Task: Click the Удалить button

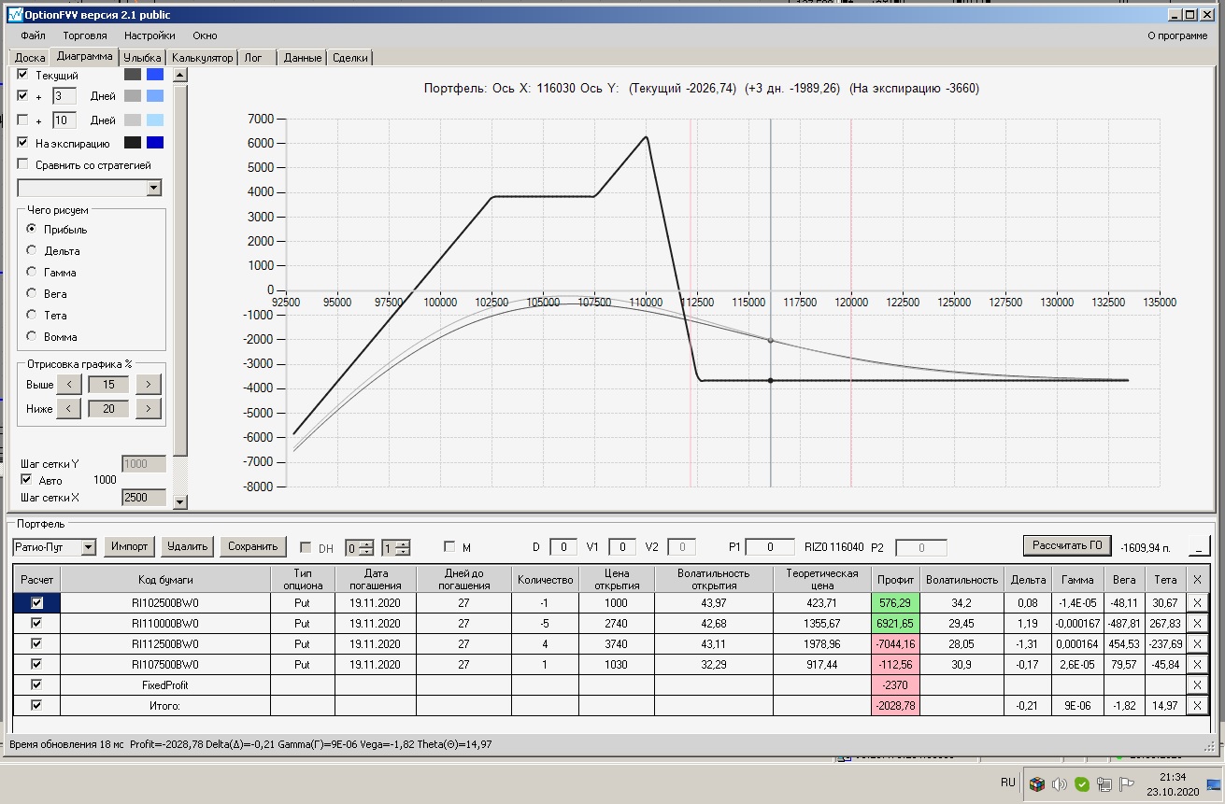Action: tap(188, 546)
